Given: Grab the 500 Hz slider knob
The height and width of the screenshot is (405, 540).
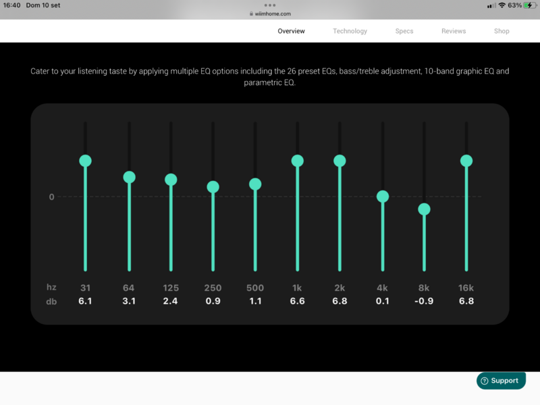Looking at the screenshot, I should point(255,184).
